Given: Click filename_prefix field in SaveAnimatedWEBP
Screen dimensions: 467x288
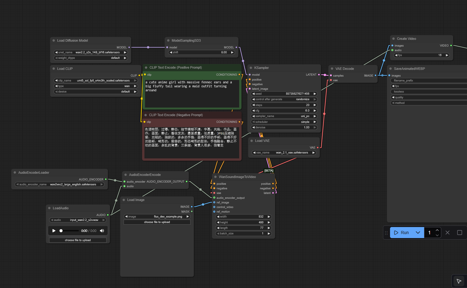Looking at the screenshot, I should [429, 81].
